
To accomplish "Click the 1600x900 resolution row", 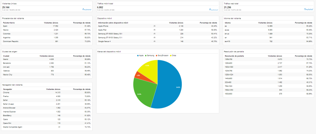I will pyautogui.click(x=269, y=94).
